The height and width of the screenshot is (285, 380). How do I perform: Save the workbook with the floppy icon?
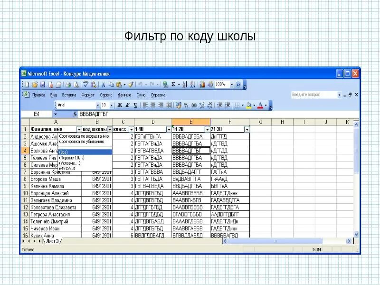[x=43, y=85]
